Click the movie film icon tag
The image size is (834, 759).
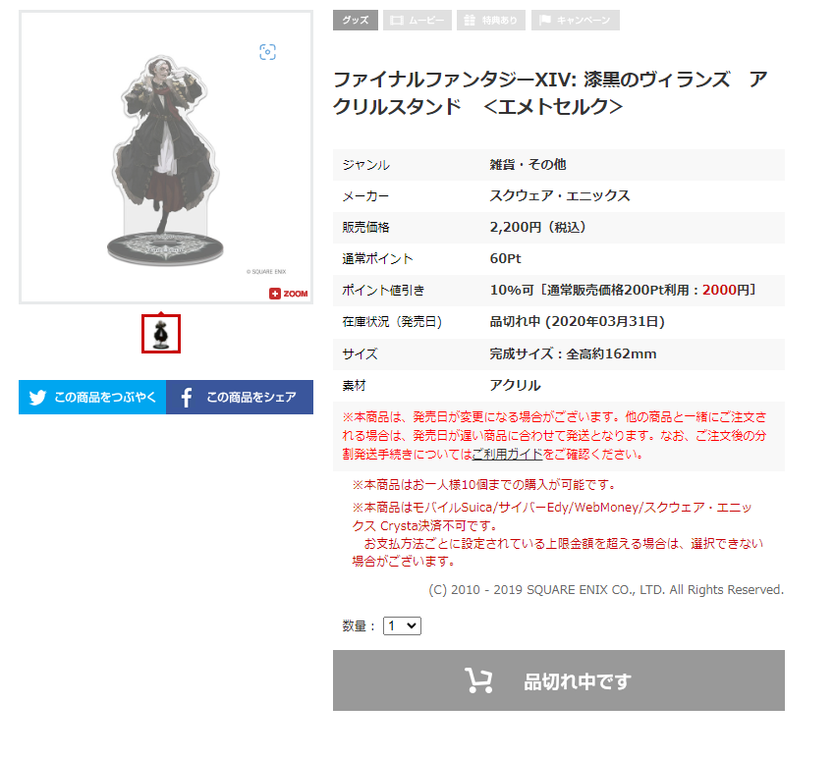(397, 21)
